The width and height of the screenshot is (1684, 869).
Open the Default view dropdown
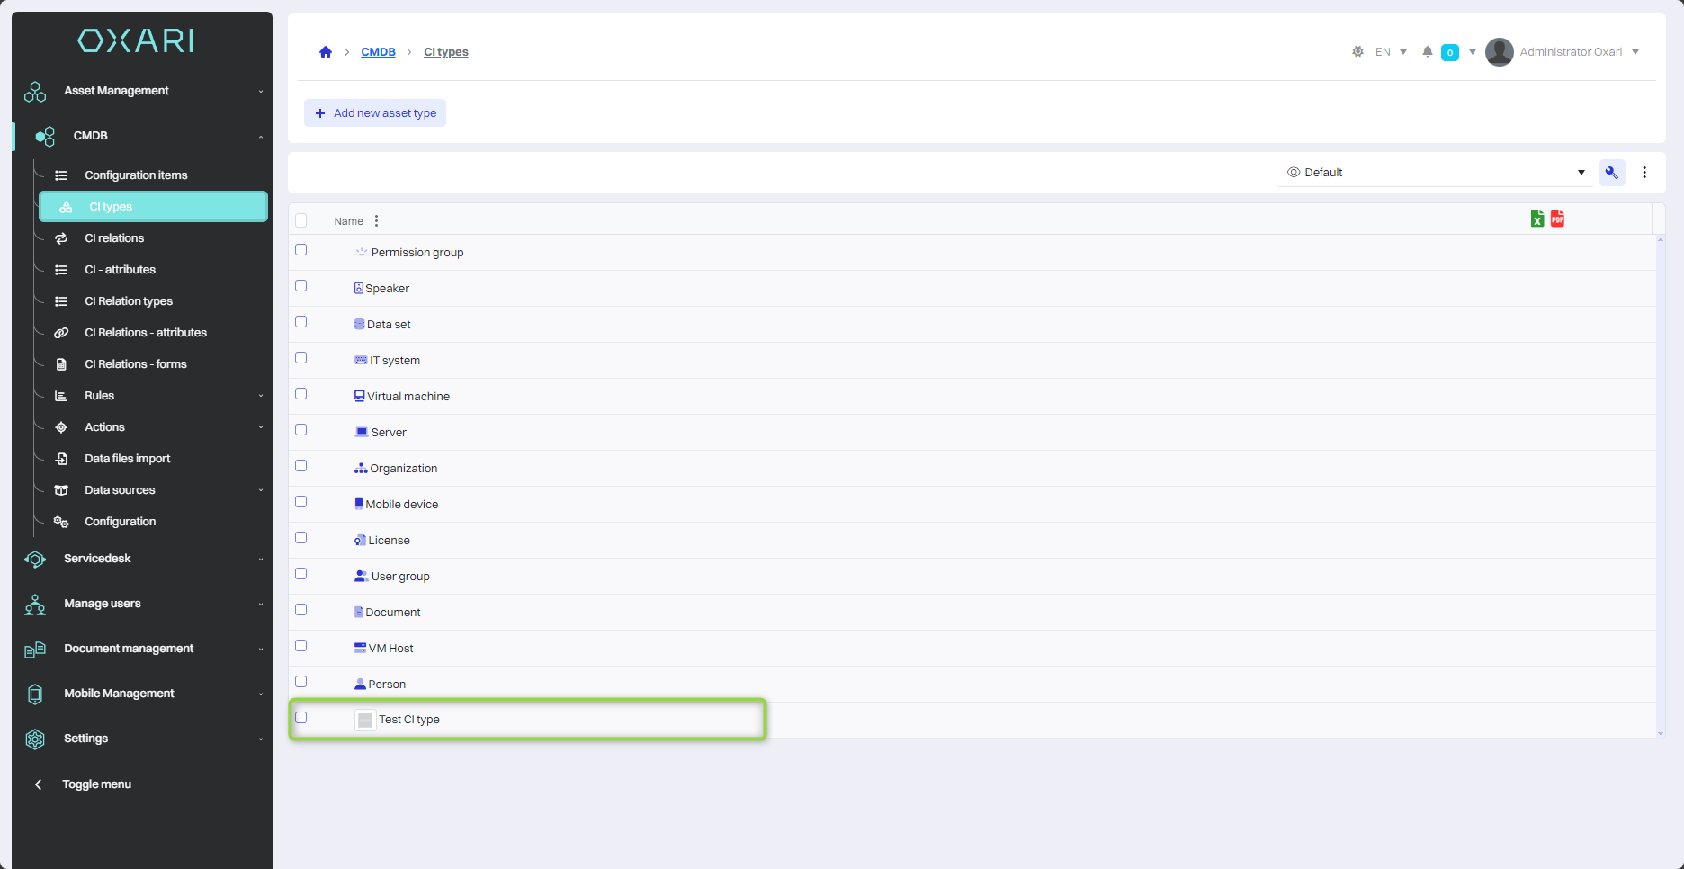(1435, 173)
